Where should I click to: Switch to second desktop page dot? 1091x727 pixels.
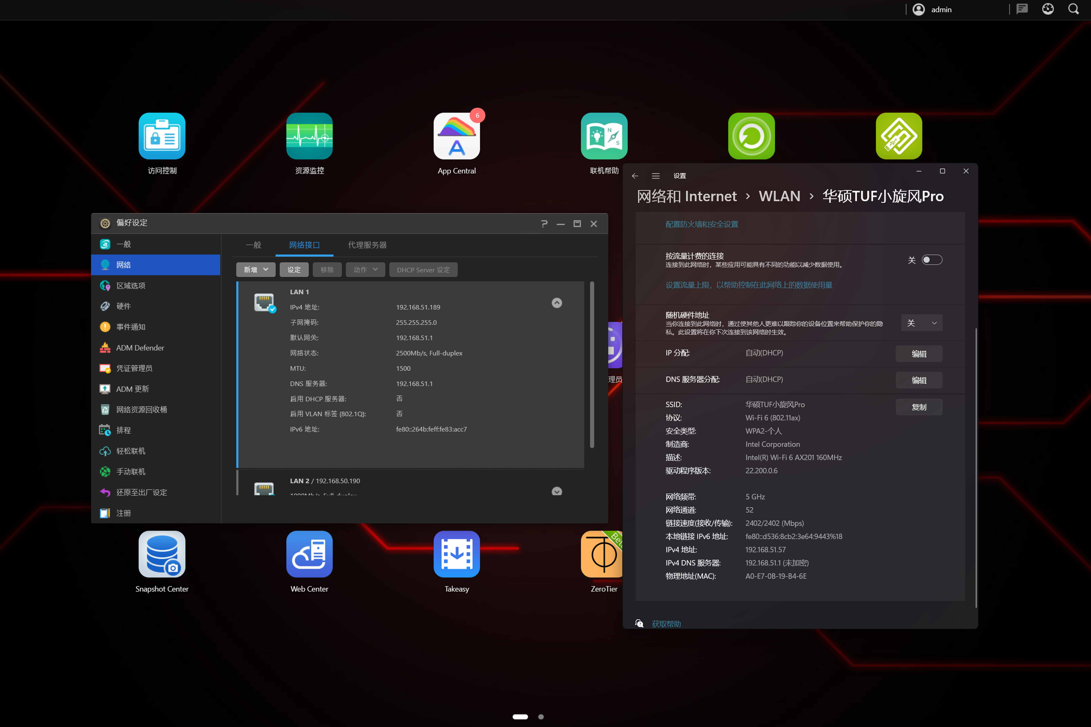[541, 716]
